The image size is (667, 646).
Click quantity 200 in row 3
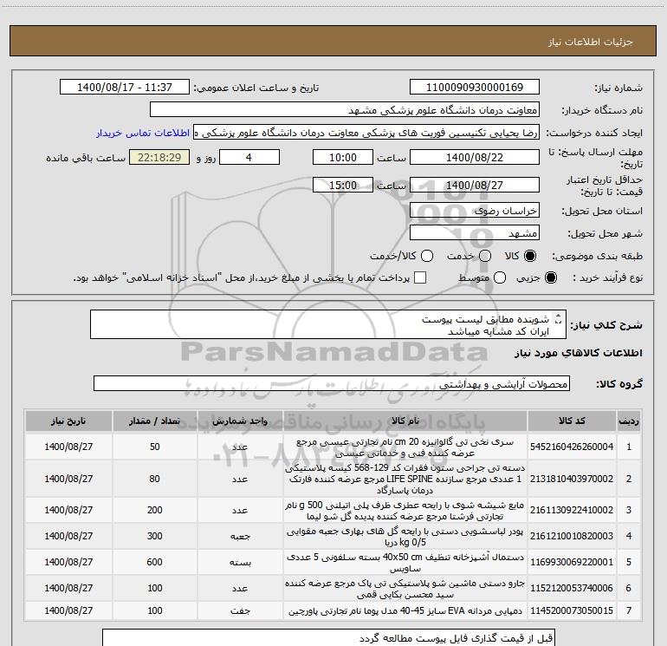click(x=154, y=510)
